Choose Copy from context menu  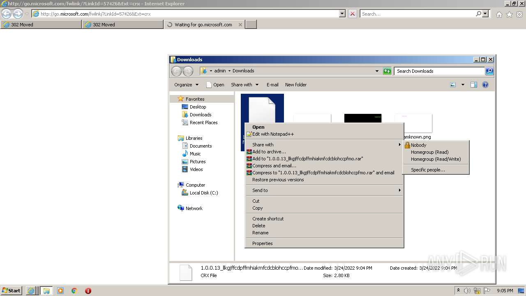[324, 208]
